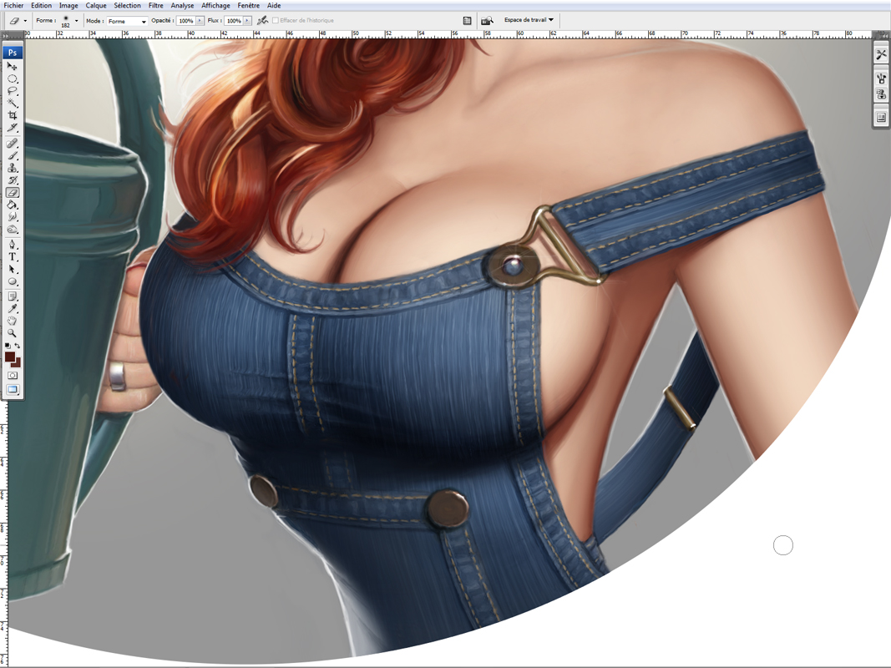Open the Opacité slider arrow

pos(200,20)
